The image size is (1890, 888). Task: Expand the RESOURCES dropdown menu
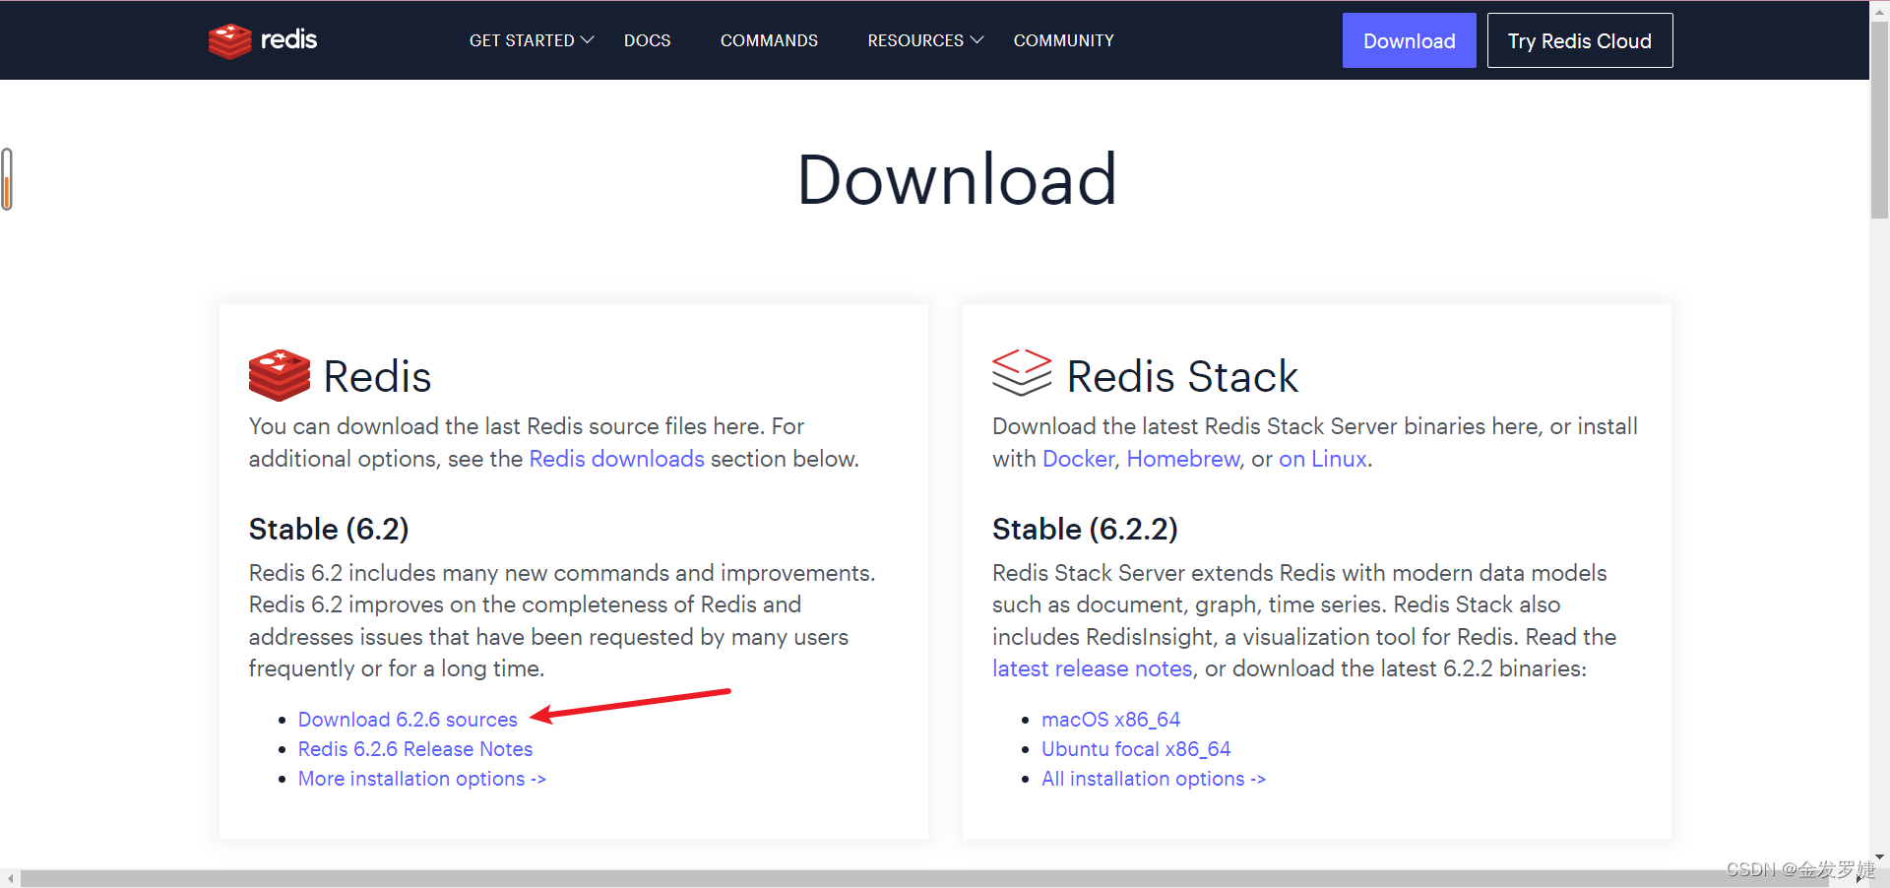925,40
